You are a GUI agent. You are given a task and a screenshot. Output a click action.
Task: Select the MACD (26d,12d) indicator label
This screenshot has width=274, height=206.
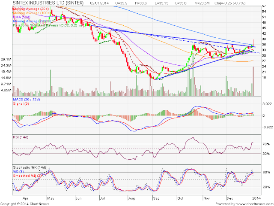point(27,100)
